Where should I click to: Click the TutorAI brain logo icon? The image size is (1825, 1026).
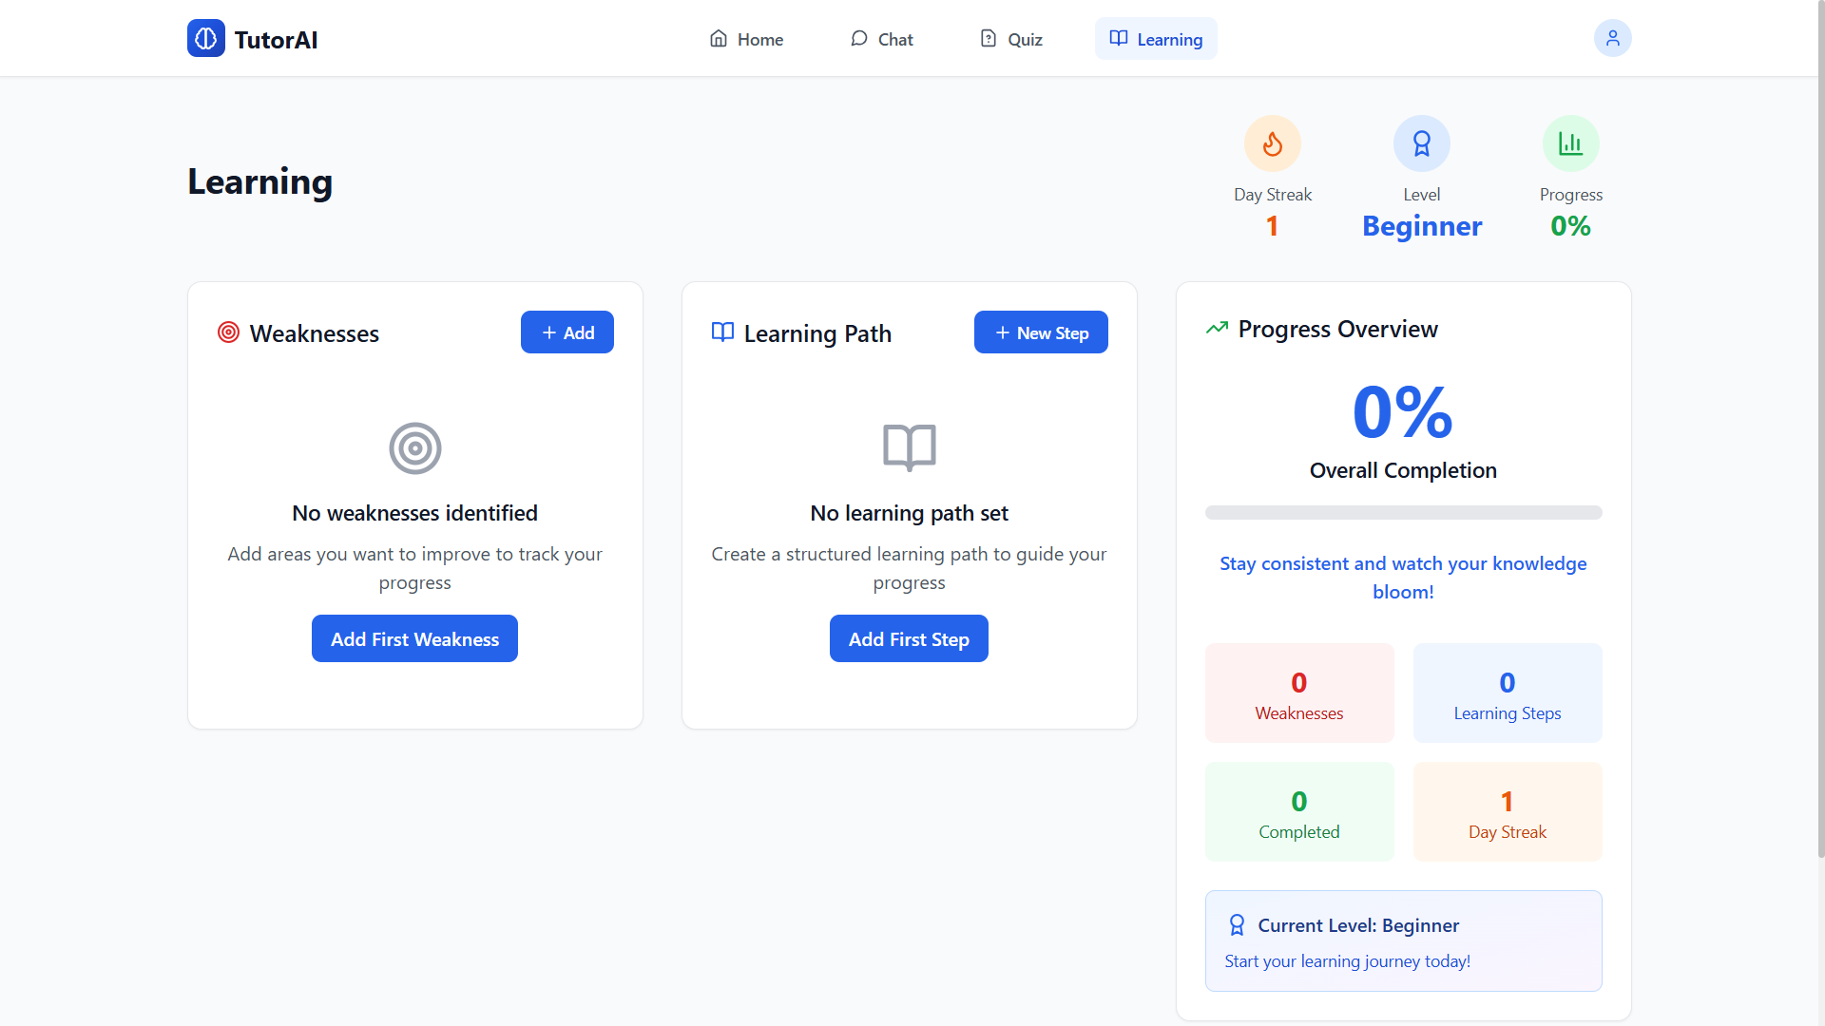[x=205, y=39]
